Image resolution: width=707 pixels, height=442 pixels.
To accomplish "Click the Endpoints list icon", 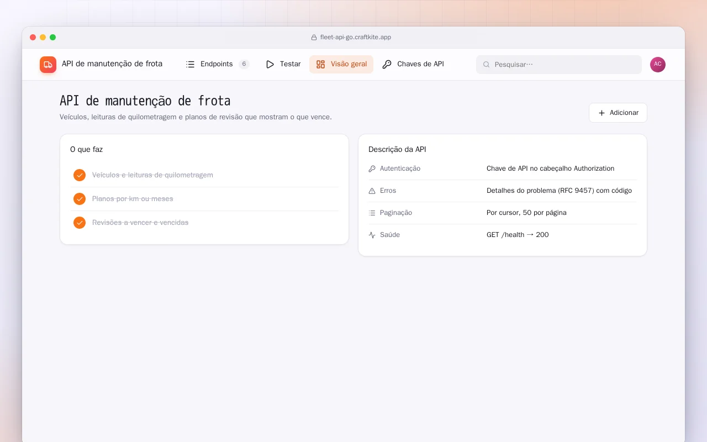I will click(x=191, y=64).
